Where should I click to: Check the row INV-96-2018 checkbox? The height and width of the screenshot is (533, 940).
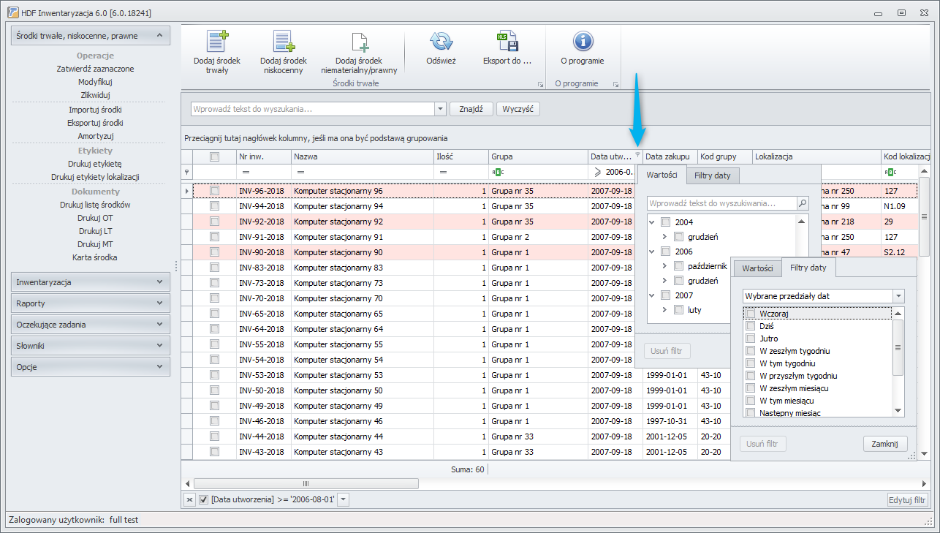214,191
